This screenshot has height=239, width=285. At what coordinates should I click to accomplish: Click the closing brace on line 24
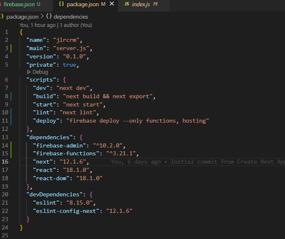21,227
